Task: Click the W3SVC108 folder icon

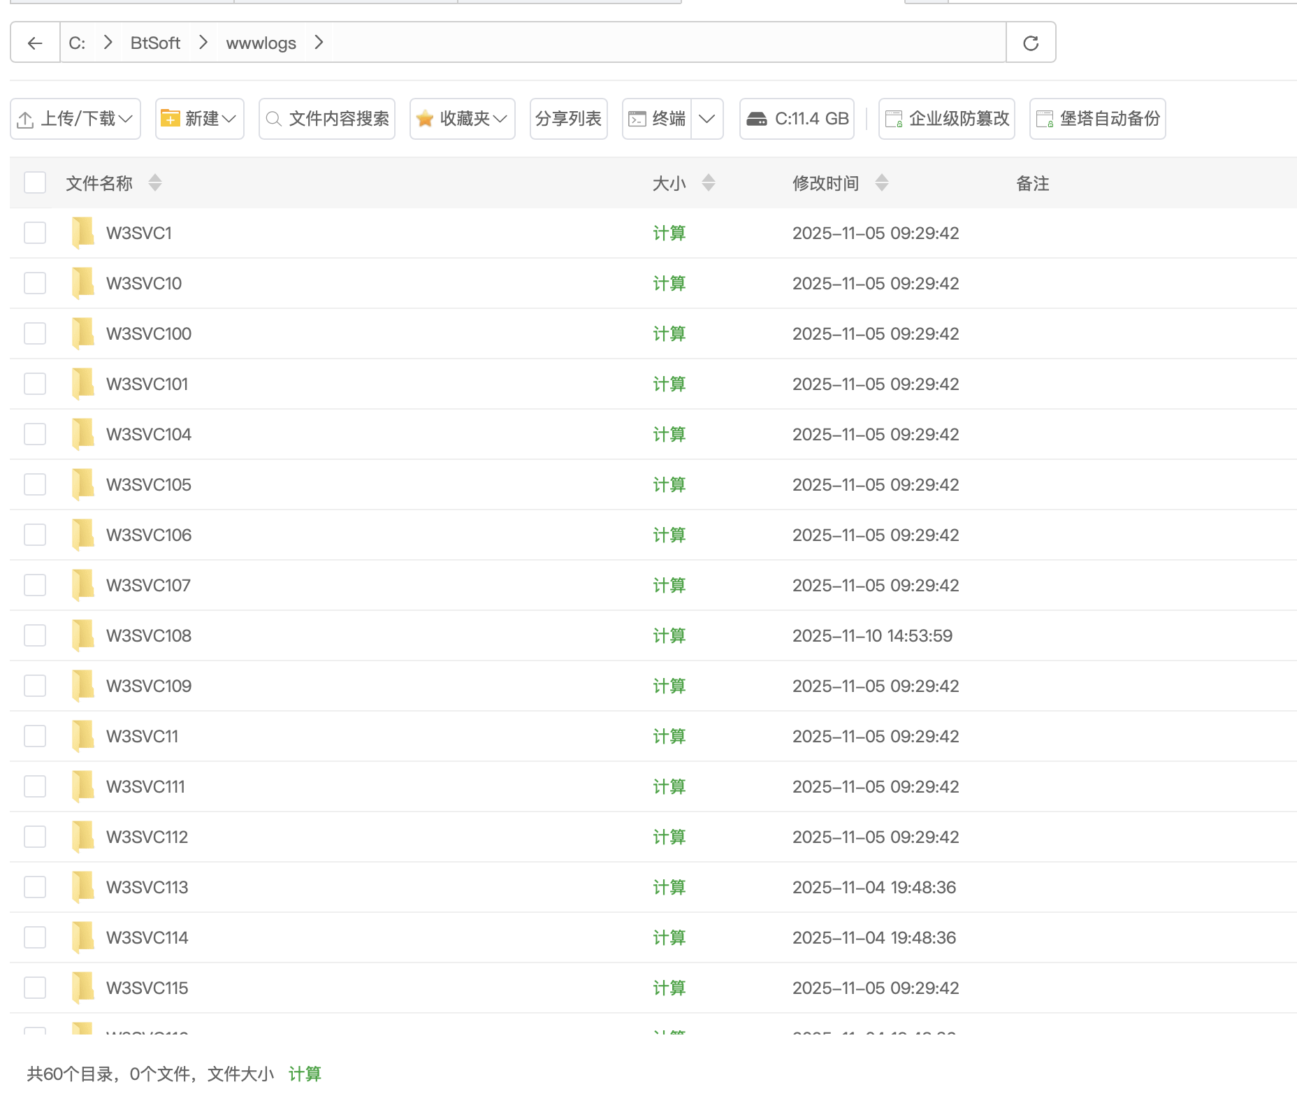Action: coord(83,635)
